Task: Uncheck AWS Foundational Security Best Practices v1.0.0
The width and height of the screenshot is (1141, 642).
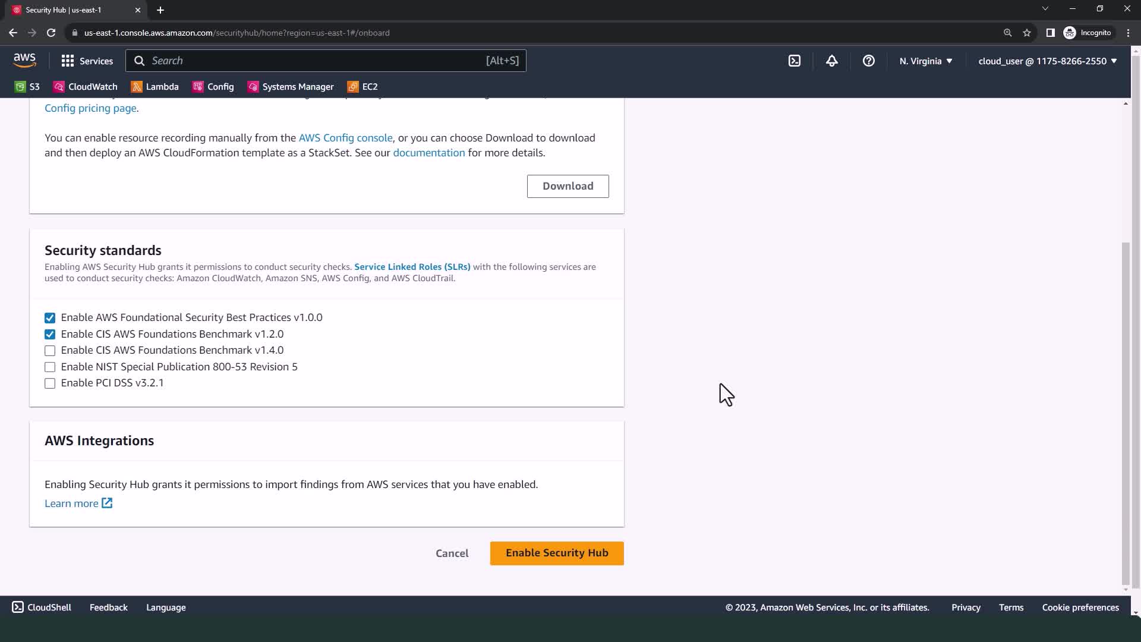Action: pos(50,318)
